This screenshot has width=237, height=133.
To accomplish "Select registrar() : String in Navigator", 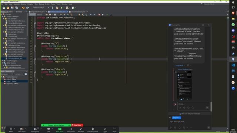I will (12, 83).
